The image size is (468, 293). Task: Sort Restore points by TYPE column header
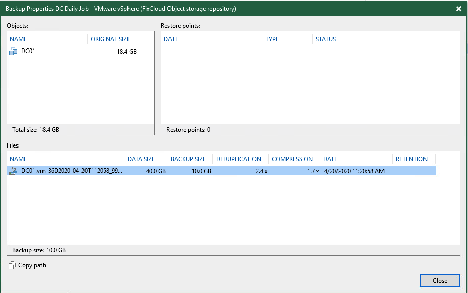[272, 39]
